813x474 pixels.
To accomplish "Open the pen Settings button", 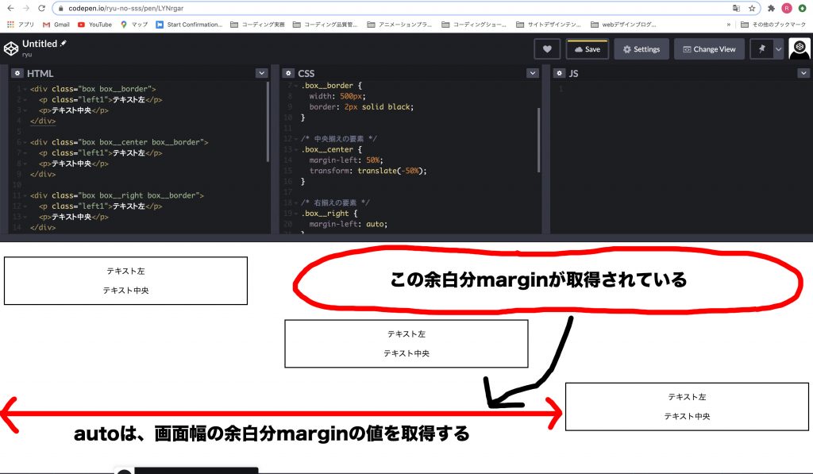I will (x=641, y=49).
